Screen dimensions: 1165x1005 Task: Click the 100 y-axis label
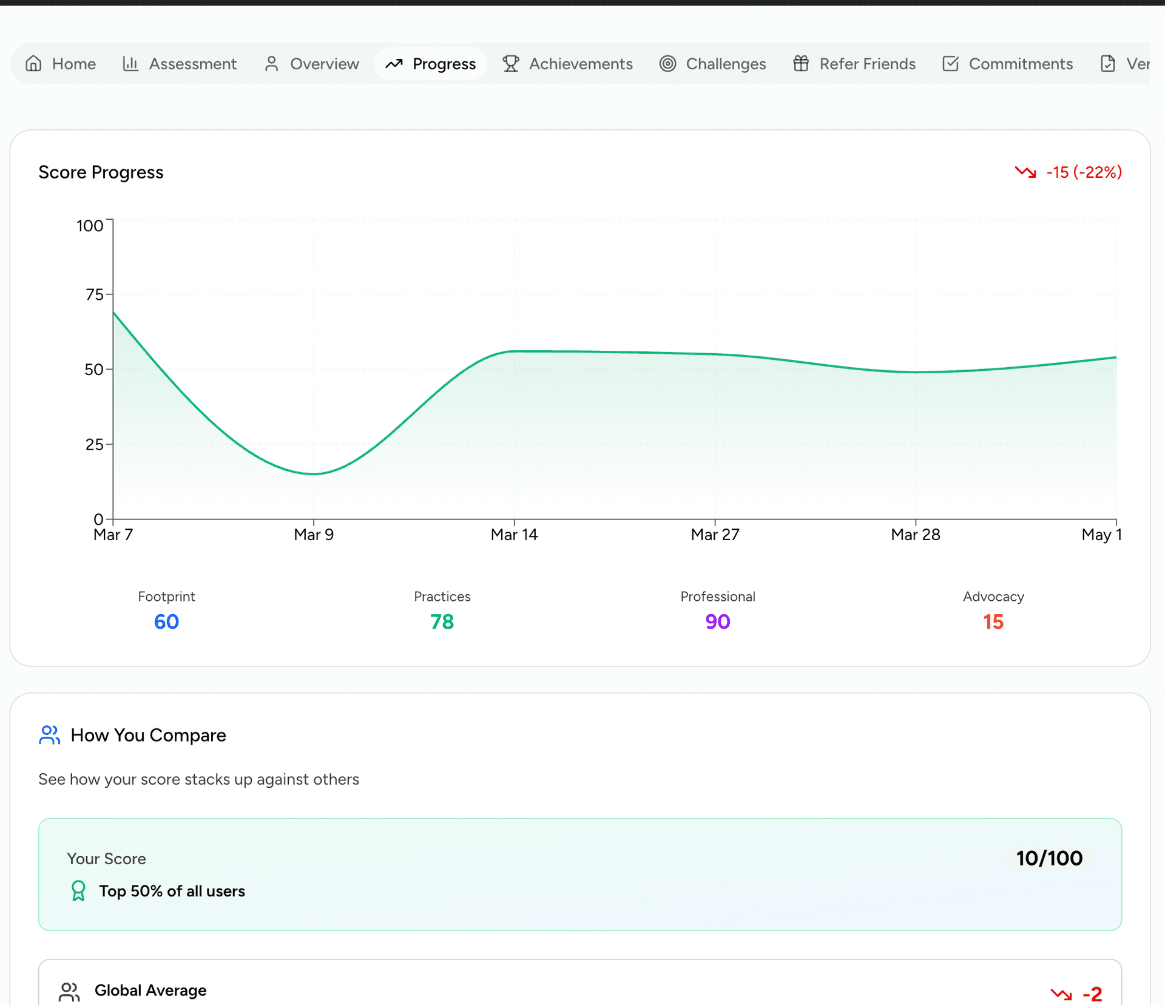(90, 226)
